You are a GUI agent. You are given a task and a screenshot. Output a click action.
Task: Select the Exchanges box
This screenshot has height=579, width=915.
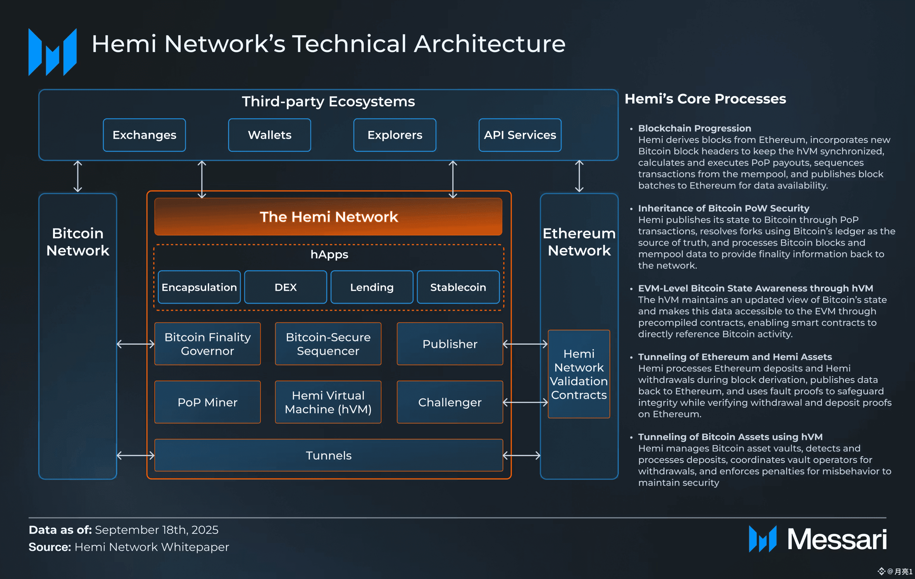(x=144, y=135)
